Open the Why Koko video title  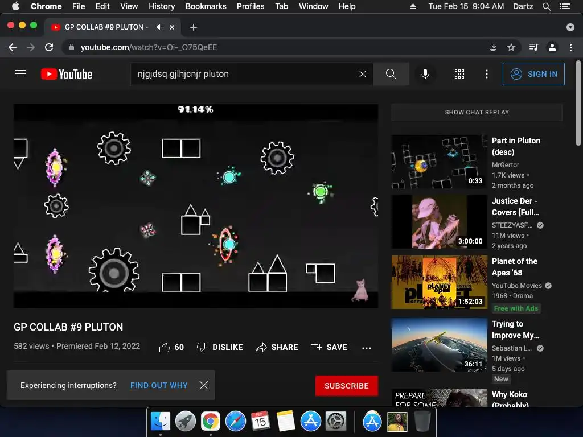(510, 399)
